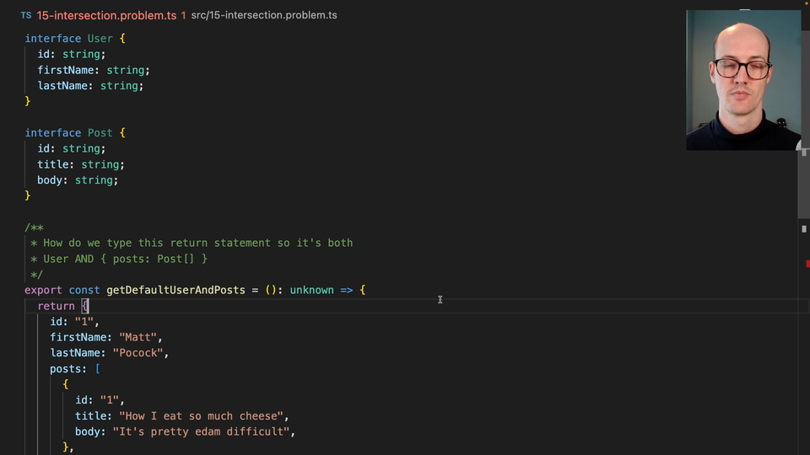Click the gray marker in the overview ruler
Screen dimensions: 810x455
click(803, 228)
